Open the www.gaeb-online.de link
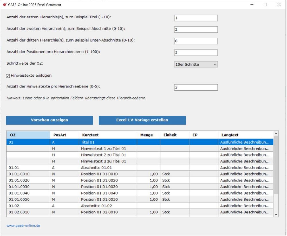Viewport: 287px width, 236px height. [23, 226]
